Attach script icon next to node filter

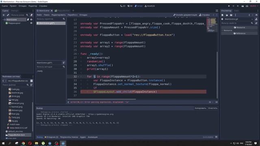pos(32,15)
